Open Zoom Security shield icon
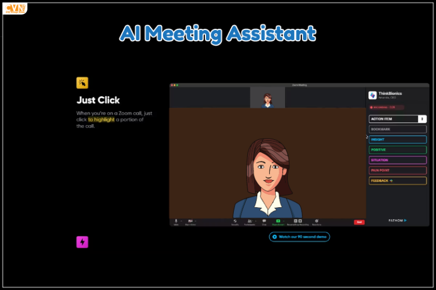This screenshot has height=290, width=436. (235, 221)
